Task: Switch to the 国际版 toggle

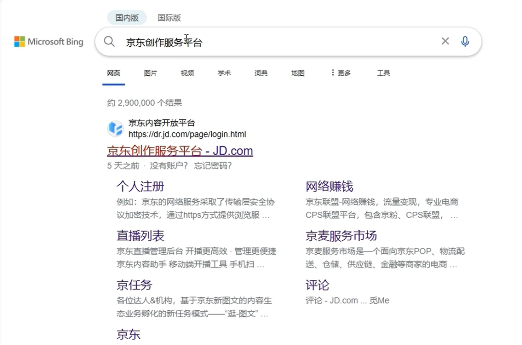Action: [169, 18]
